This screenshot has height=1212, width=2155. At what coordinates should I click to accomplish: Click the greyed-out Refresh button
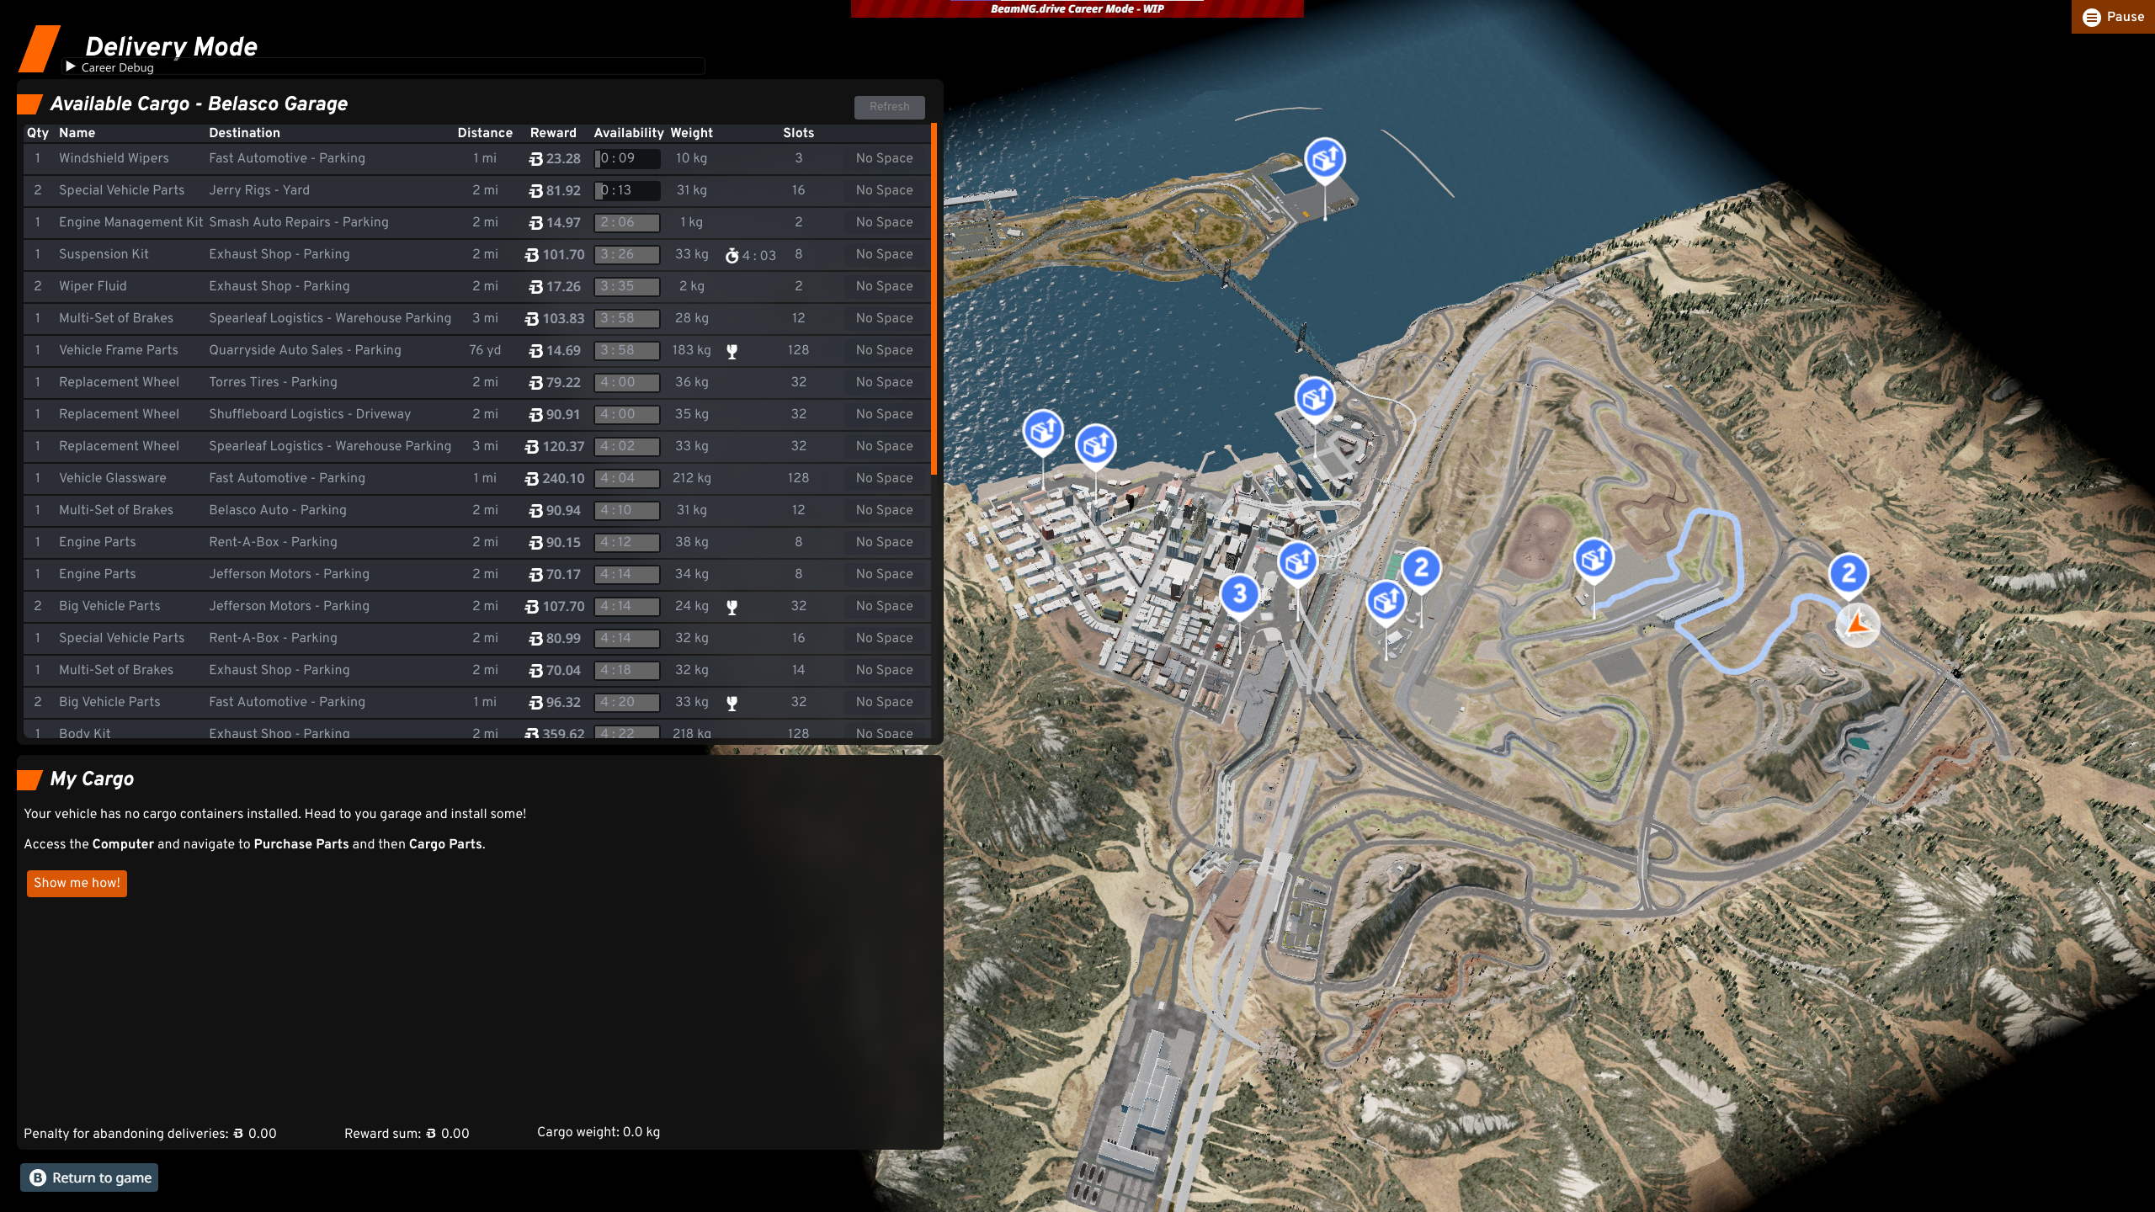click(x=889, y=107)
